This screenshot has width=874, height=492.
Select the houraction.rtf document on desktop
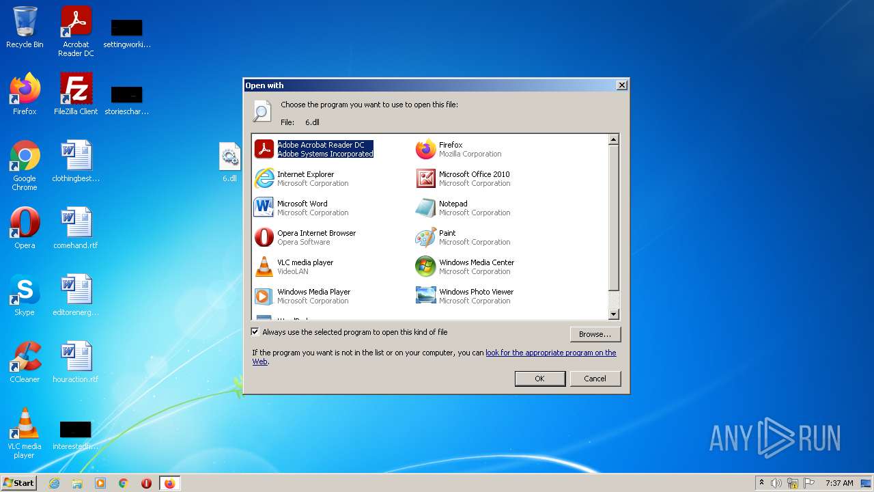click(76, 362)
